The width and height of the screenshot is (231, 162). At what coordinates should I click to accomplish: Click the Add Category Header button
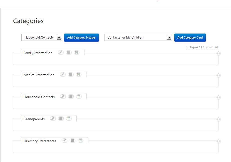click(81, 37)
